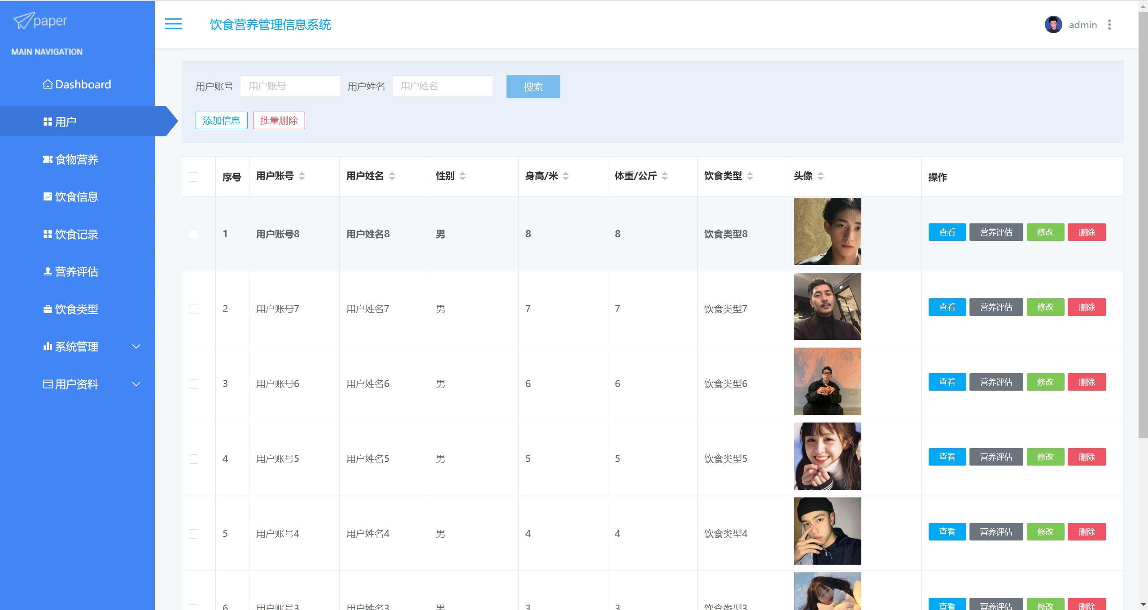Click 营养评估 button for 用户账号7
This screenshot has height=610, width=1148.
[x=996, y=307]
